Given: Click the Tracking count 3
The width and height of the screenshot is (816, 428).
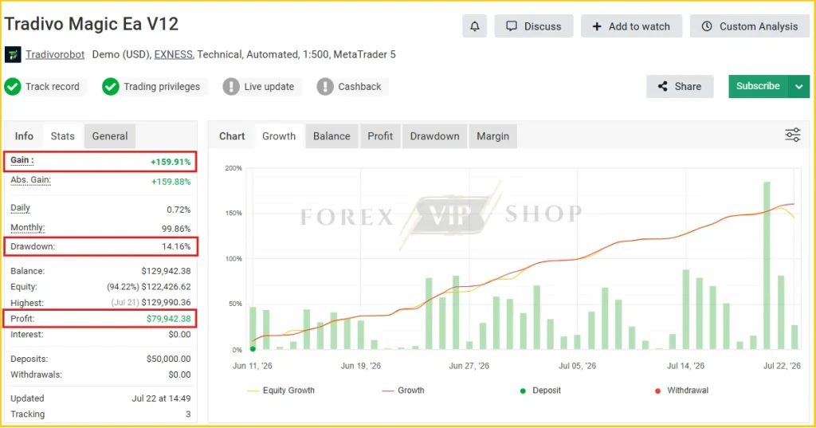Looking at the screenshot, I should [188, 414].
